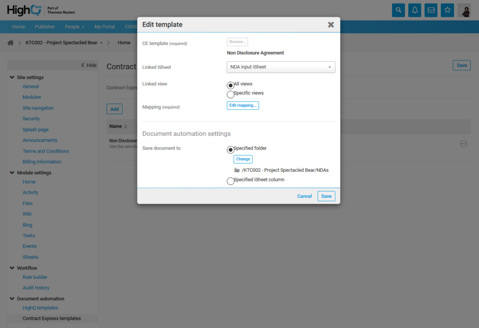
Task: Click the favorites star icon
Action: click(448, 10)
